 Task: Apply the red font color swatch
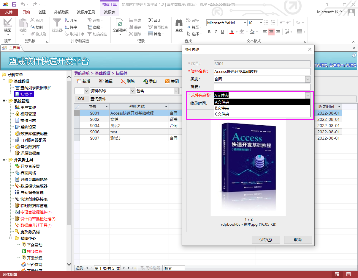(232, 32)
